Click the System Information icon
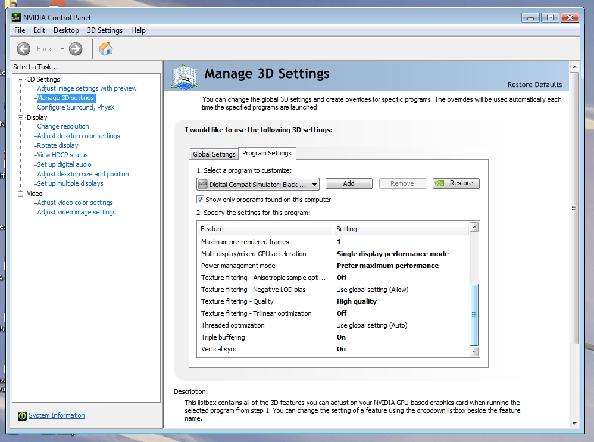Screen dimensions: 594x442 click(x=23, y=416)
